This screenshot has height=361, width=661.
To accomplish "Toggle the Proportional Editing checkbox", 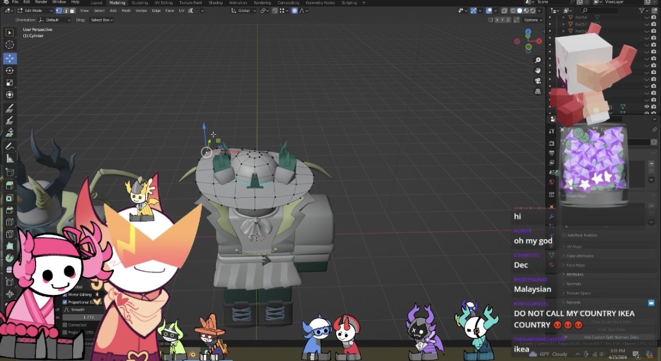I will coord(65,302).
